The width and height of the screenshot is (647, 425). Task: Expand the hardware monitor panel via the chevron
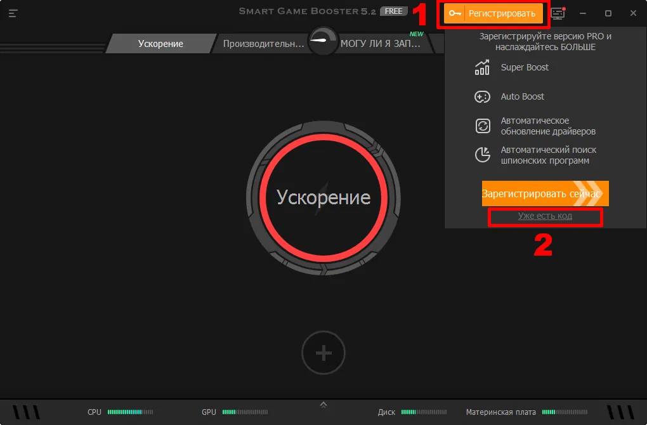tap(323, 403)
